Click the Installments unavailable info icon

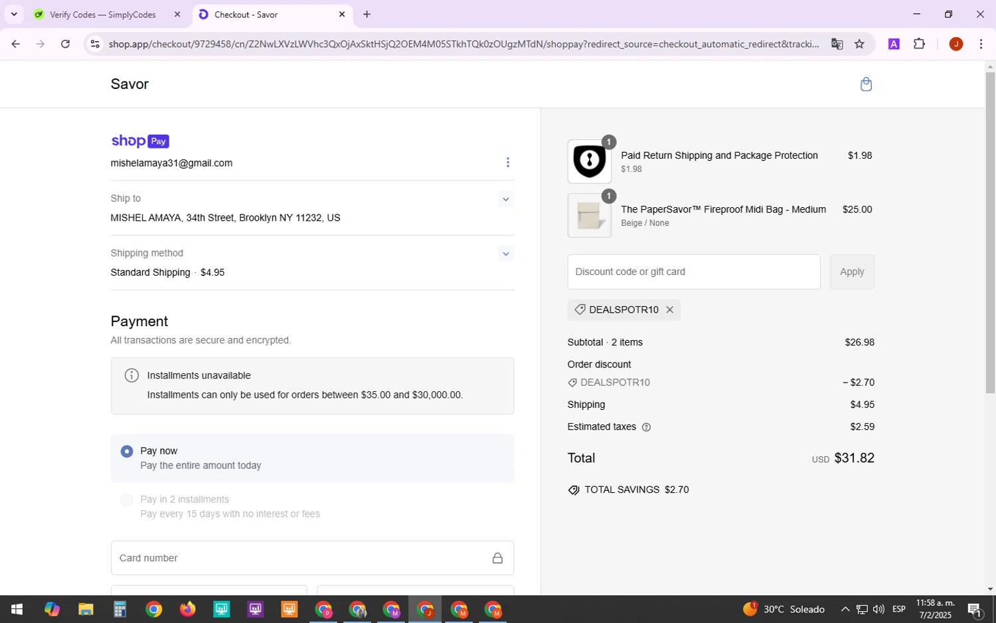coord(132,375)
